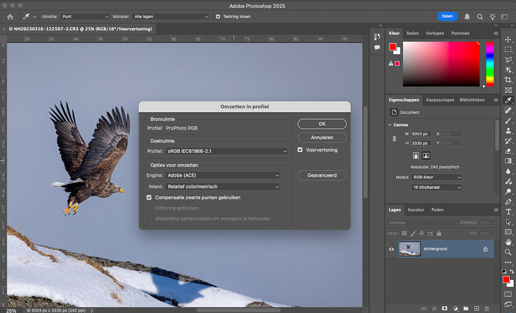Hide the Achtergrond layer with eye icon
516x313 pixels.
(391, 249)
